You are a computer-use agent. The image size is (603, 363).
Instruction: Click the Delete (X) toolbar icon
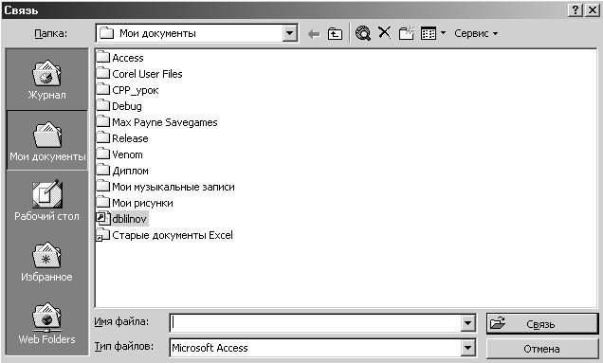click(x=385, y=32)
